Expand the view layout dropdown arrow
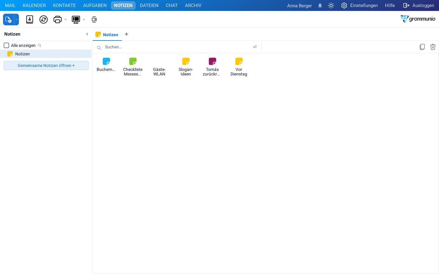The width and height of the screenshot is (439, 274). pos(84,20)
